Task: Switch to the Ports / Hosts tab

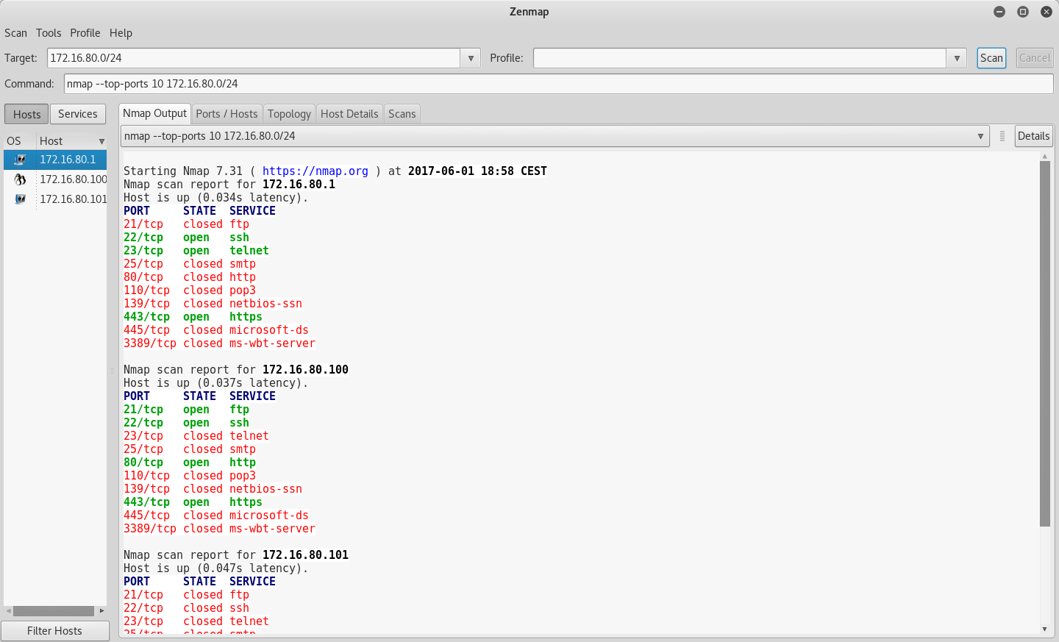Action: pyautogui.click(x=227, y=114)
